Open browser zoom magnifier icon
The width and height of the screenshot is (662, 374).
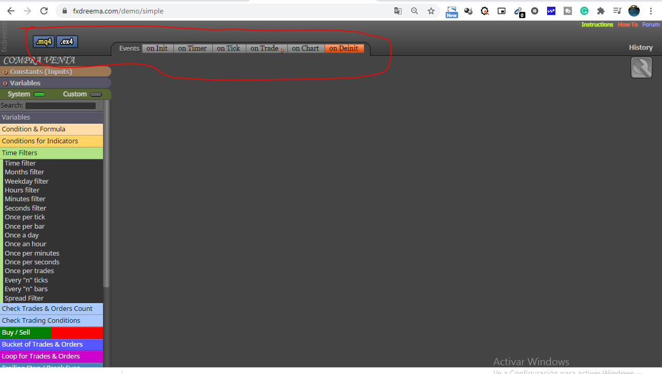tap(415, 11)
